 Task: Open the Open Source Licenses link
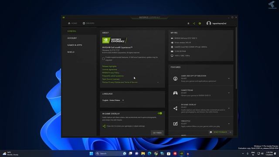click(111, 79)
